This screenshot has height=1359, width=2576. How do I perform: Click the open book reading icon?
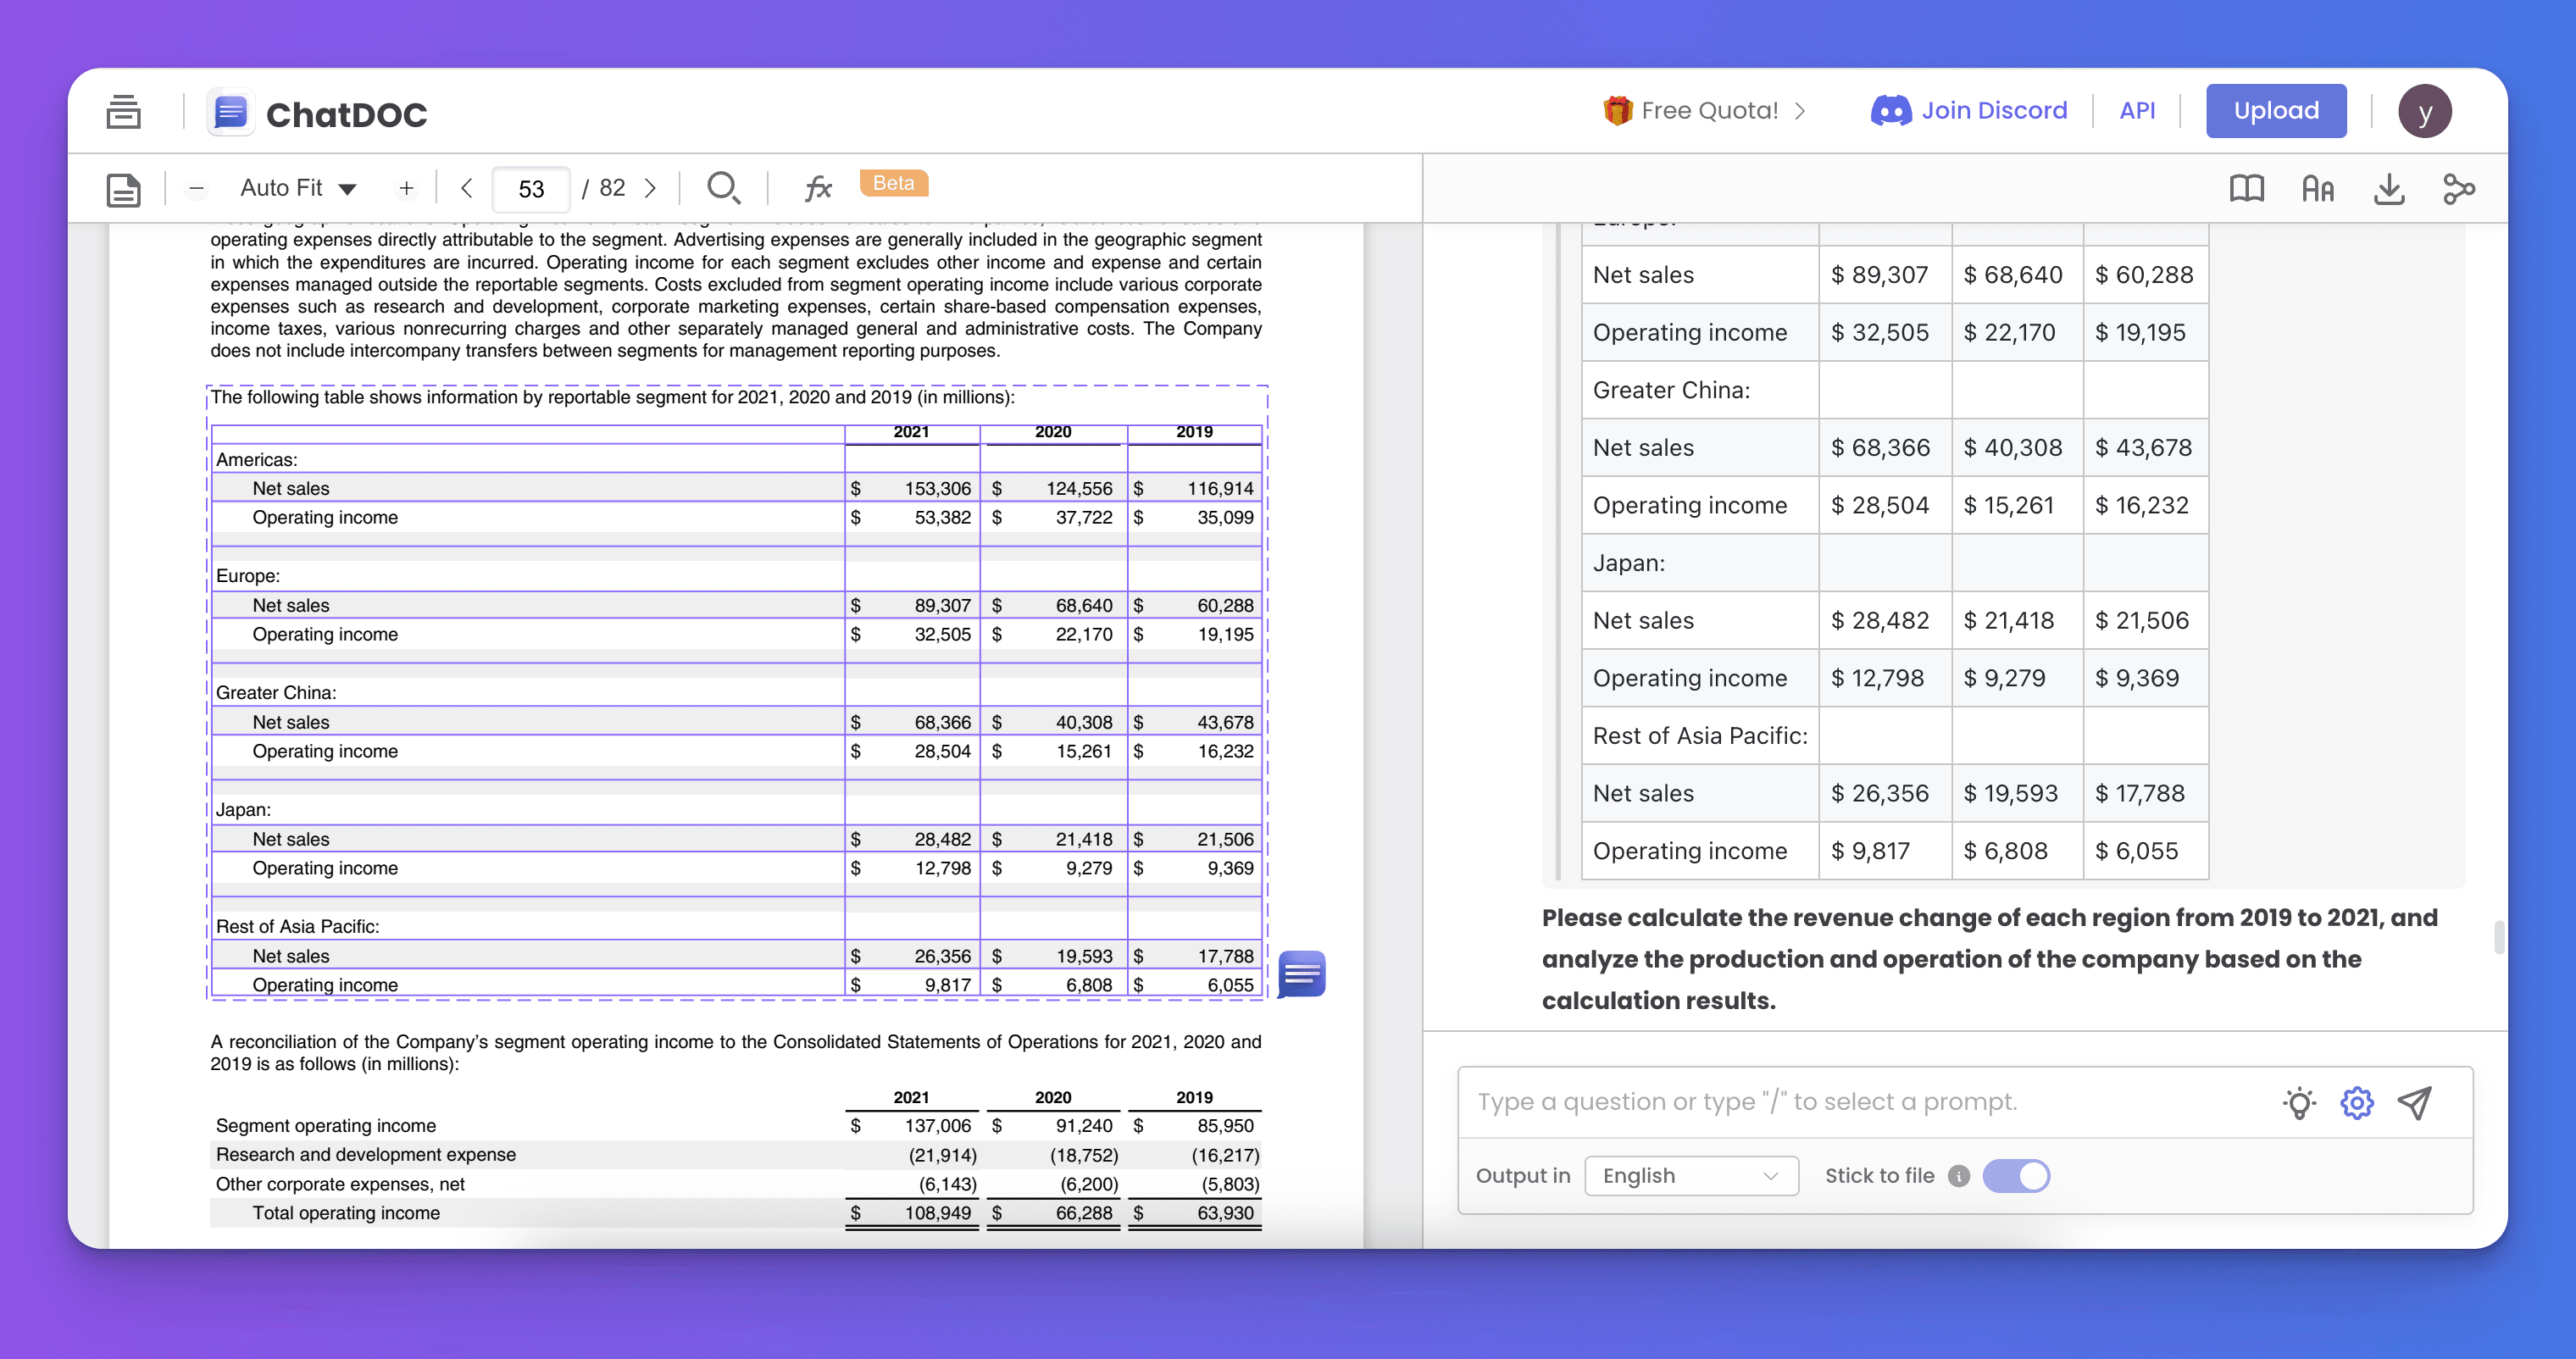click(x=2246, y=189)
